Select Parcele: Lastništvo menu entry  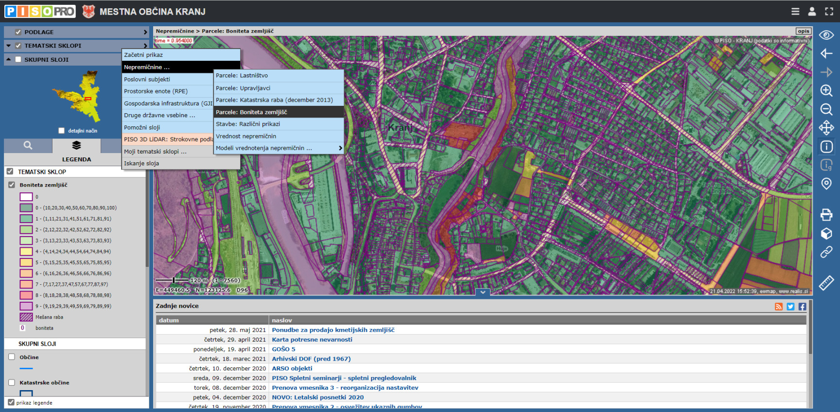[242, 76]
